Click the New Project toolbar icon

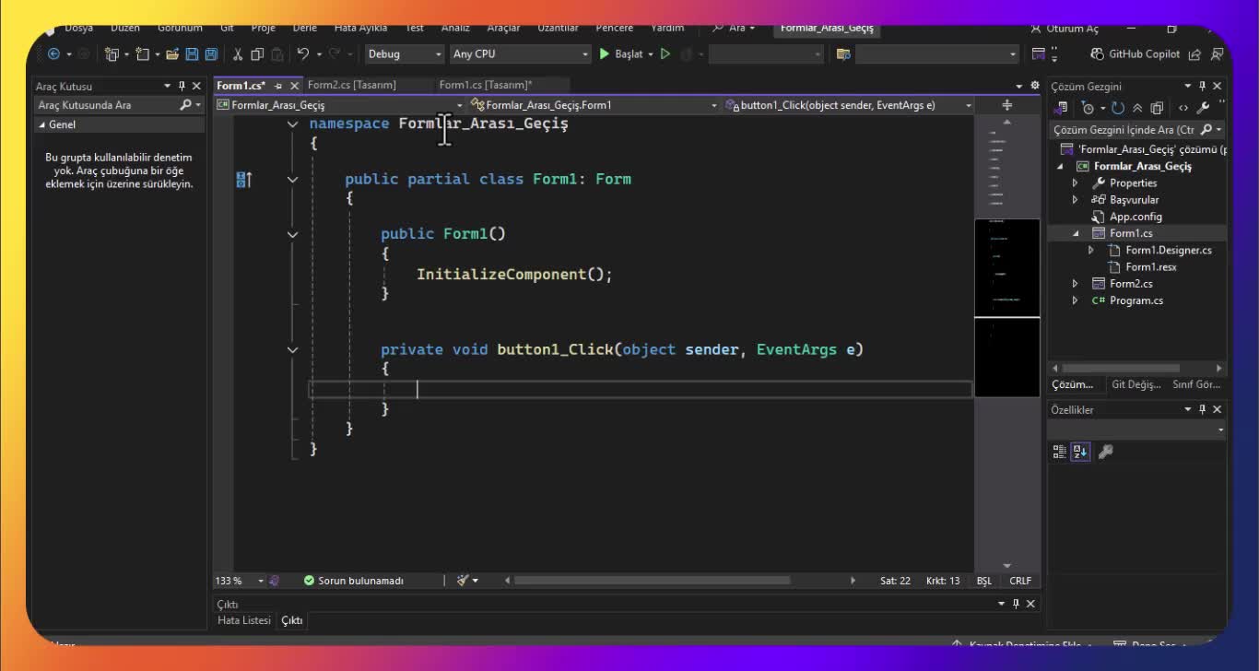[x=112, y=54]
